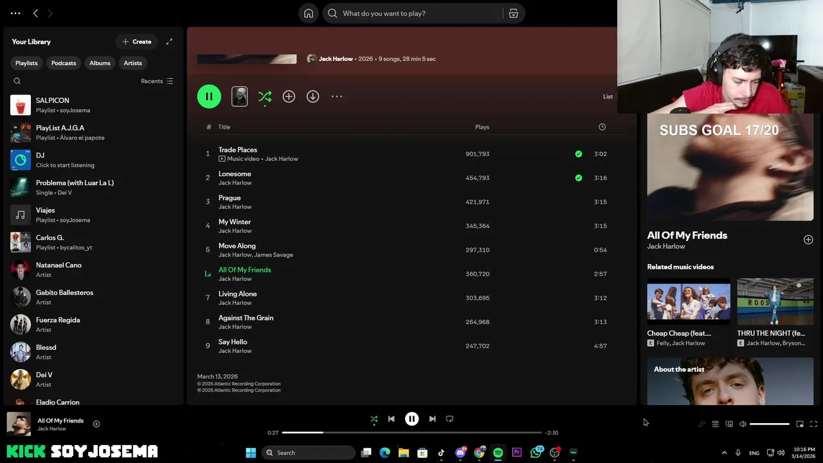Open Premiere Pro from the taskbar
Viewport: 823px width, 463px height.
pos(517,453)
